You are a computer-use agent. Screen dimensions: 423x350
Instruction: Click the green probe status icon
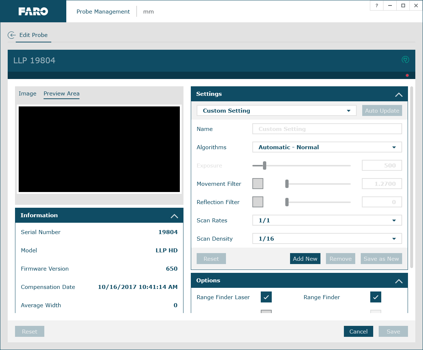click(x=405, y=60)
